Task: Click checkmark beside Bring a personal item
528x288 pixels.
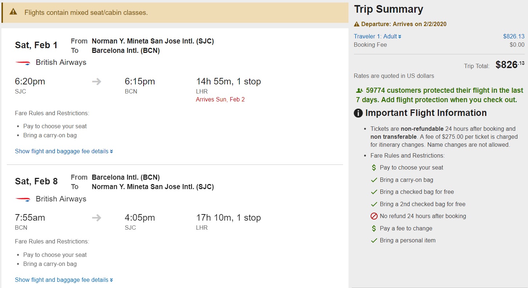Action: (374, 241)
